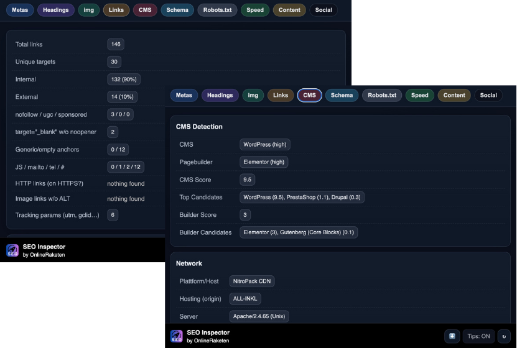Viewport: 517px width, 348px height.
Task: Click the Top Candidates badge listing PrestaShop
Action: pos(302,197)
